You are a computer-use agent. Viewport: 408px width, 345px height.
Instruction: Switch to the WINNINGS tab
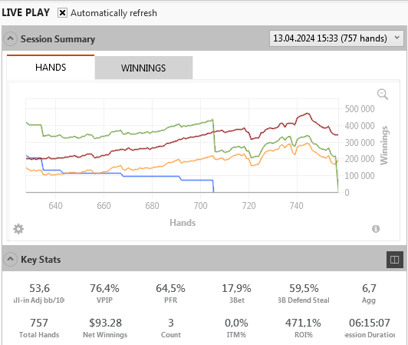coord(143,68)
